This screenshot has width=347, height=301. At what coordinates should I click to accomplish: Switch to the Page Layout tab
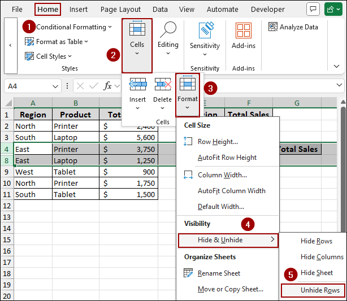point(120,10)
